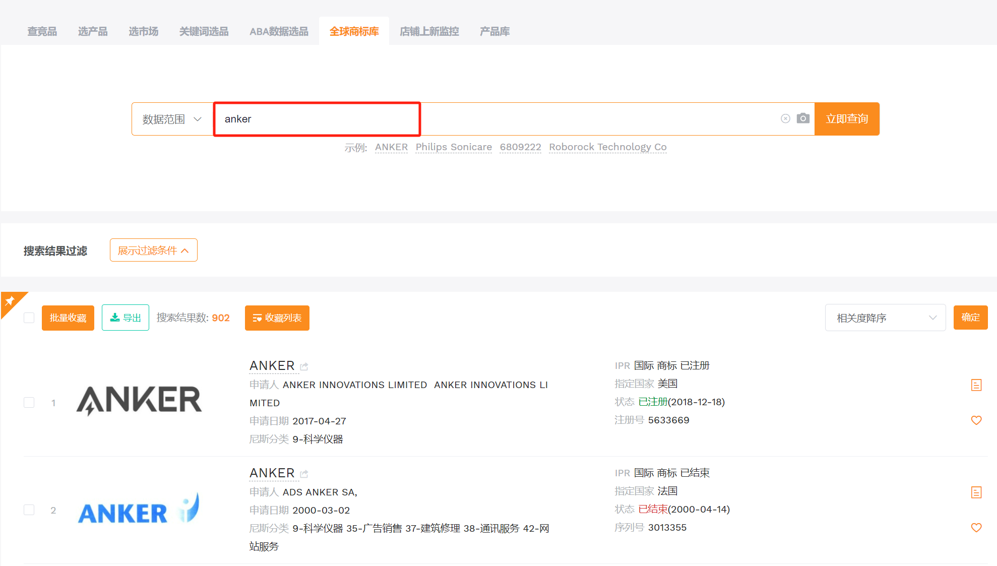Switch to the 产品库 tab
This screenshot has width=997, height=566.
click(x=494, y=31)
